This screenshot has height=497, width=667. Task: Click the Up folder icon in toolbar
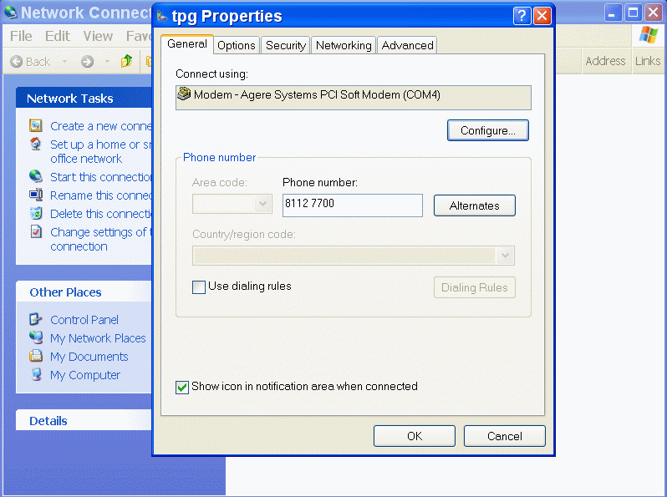[126, 61]
